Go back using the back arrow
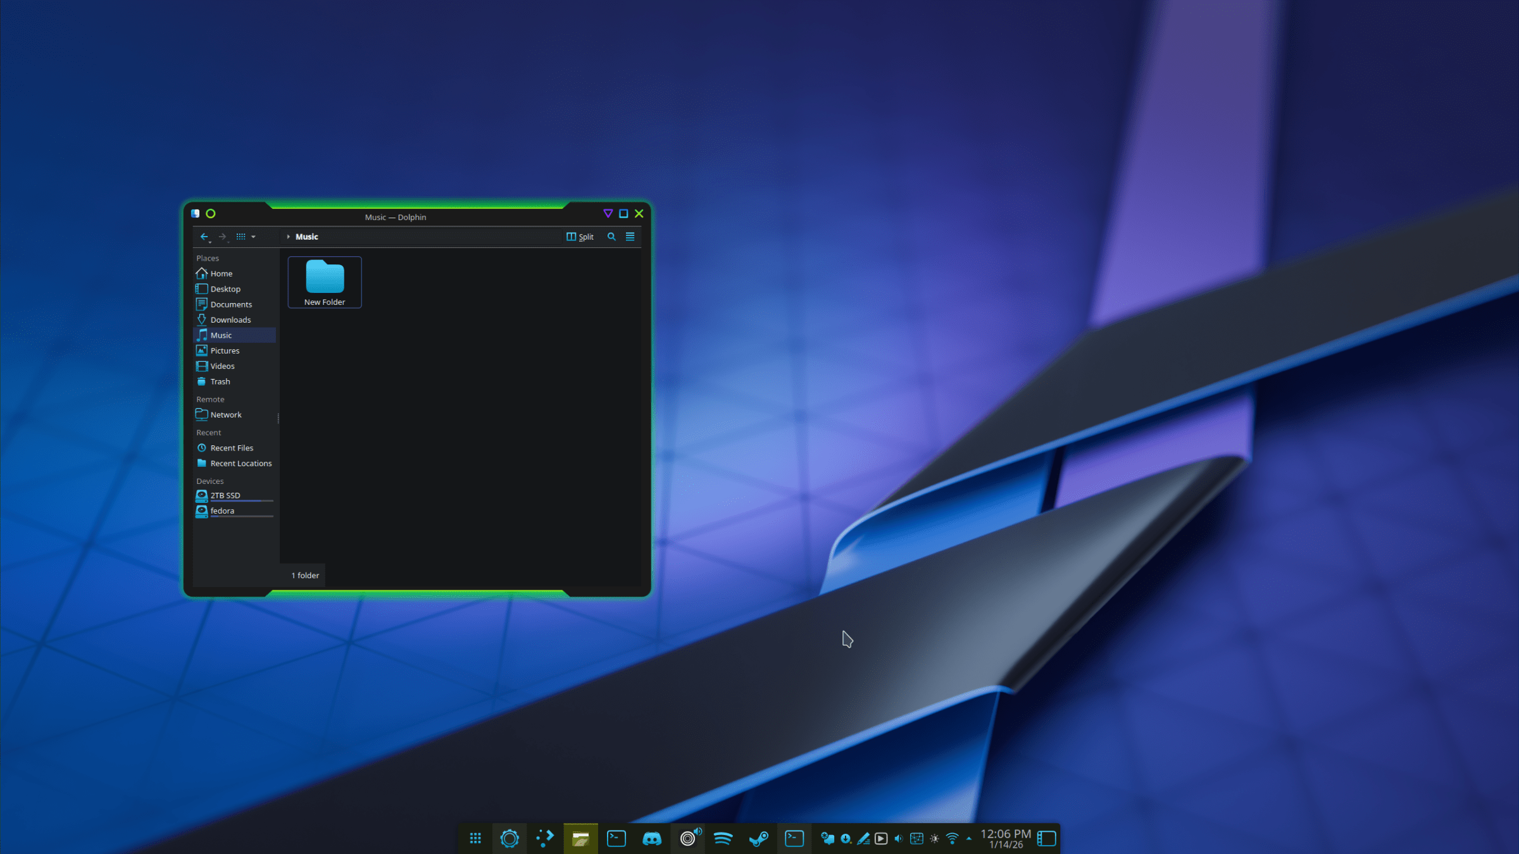Image resolution: width=1519 pixels, height=854 pixels. 204,237
